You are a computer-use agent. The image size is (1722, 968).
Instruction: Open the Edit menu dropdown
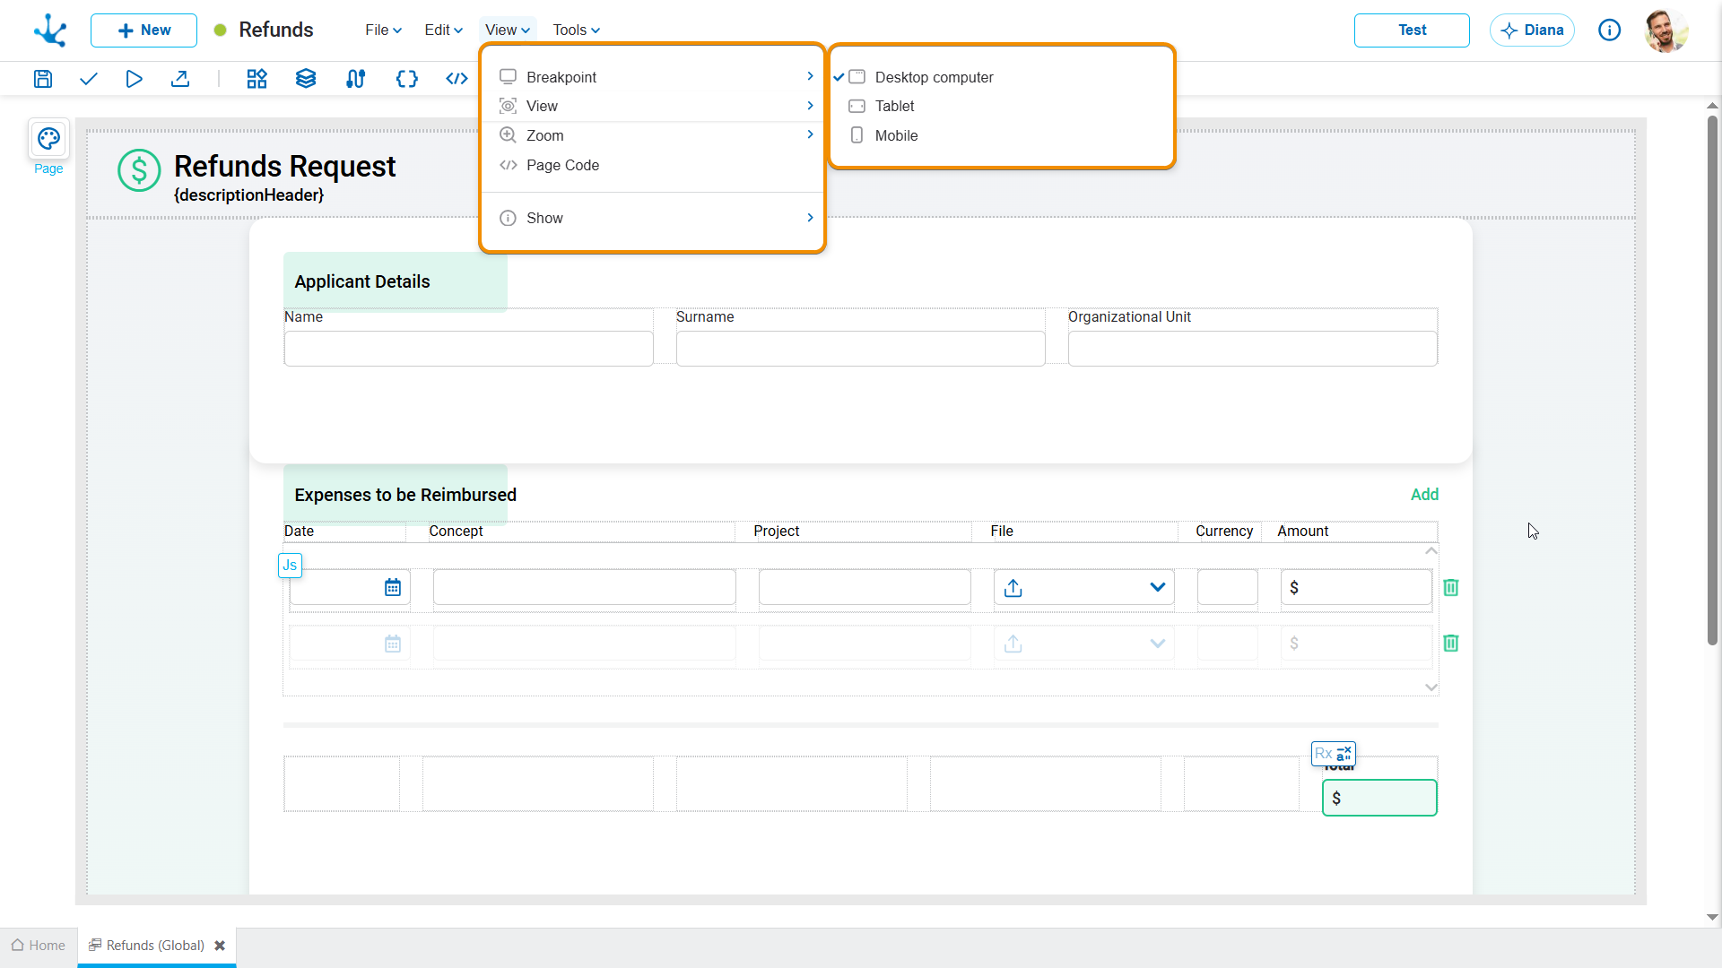(x=443, y=30)
